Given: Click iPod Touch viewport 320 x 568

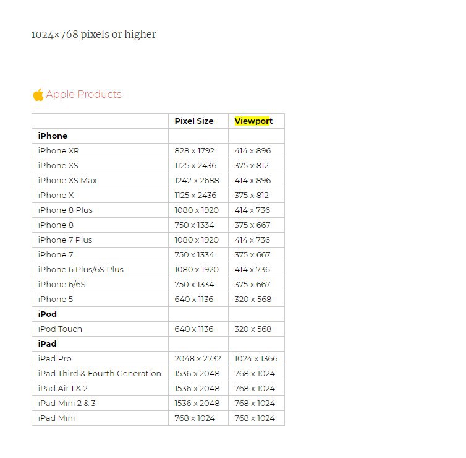Looking at the screenshot, I should (x=253, y=329).
